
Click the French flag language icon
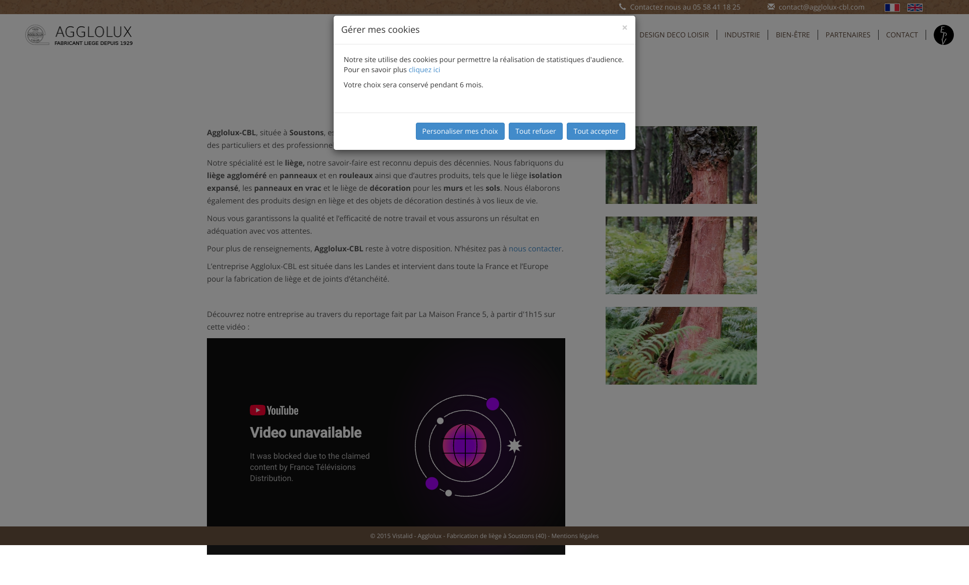(892, 8)
